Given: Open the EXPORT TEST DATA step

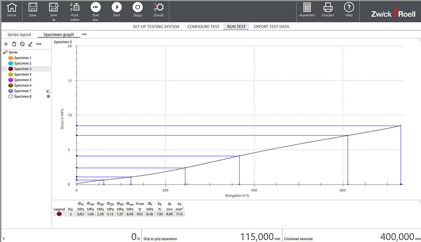Looking at the screenshot, I should [271, 27].
